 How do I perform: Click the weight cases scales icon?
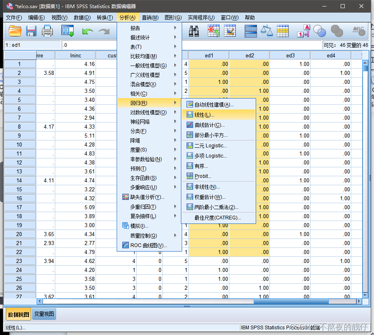(267, 31)
